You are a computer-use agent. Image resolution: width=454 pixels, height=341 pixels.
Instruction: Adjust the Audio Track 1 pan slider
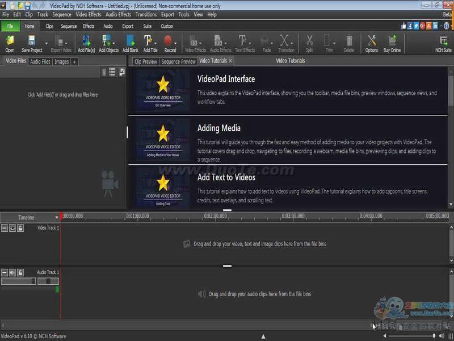coord(48,281)
